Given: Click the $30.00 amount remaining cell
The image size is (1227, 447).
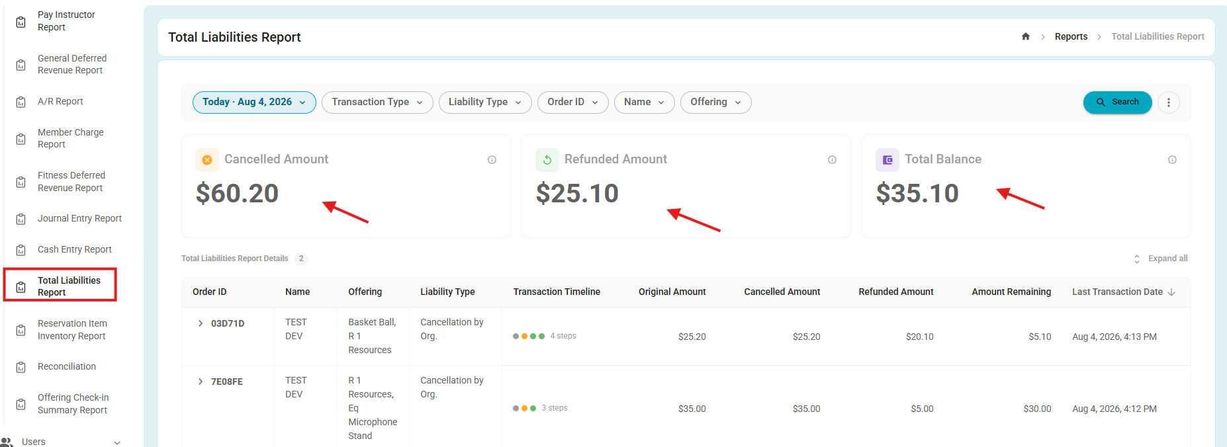Looking at the screenshot, I should pos(1037,409).
